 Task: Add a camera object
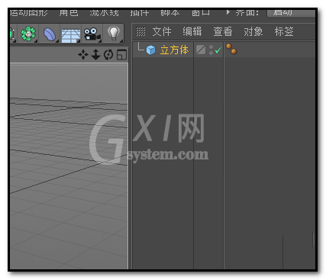point(92,34)
